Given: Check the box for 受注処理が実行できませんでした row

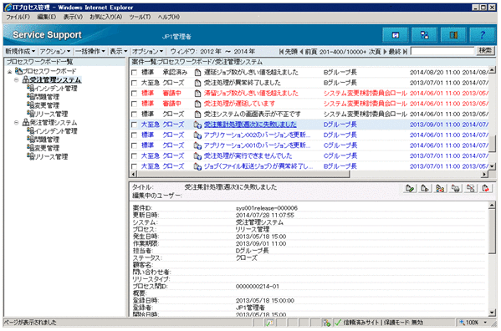Looking at the screenshot, I should 134,156.
